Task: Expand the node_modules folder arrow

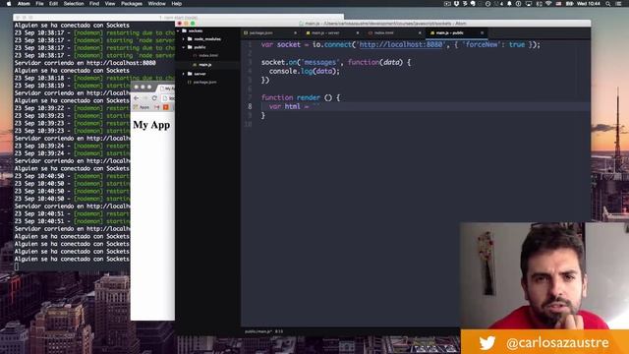Action: (184, 39)
